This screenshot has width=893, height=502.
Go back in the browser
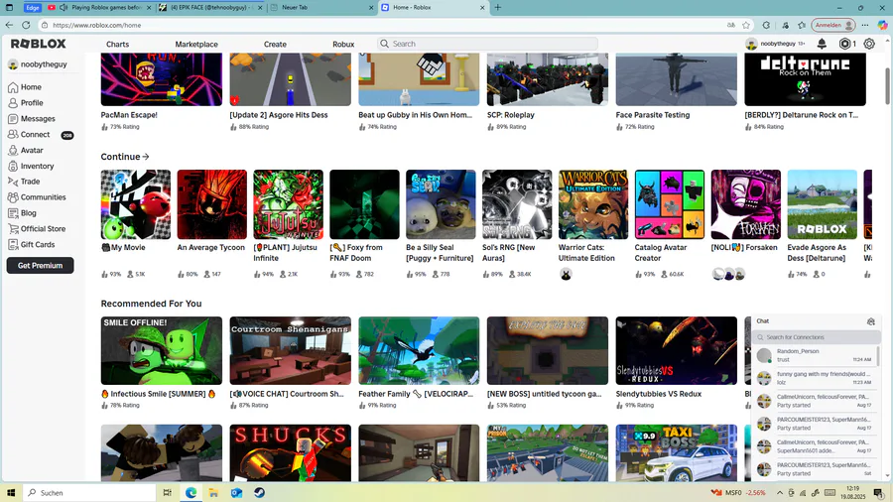(9, 25)
